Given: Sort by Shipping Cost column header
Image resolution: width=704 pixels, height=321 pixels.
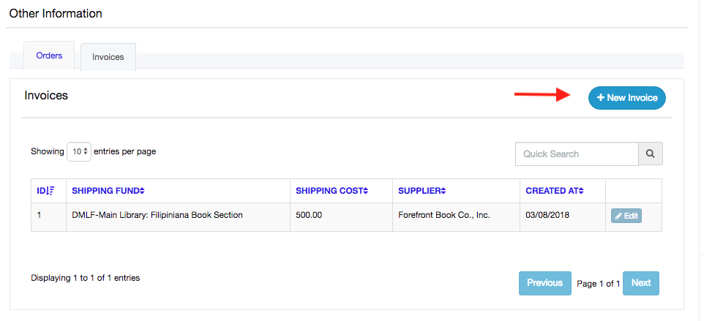Looking at the screenshot, I should [332, 191].
